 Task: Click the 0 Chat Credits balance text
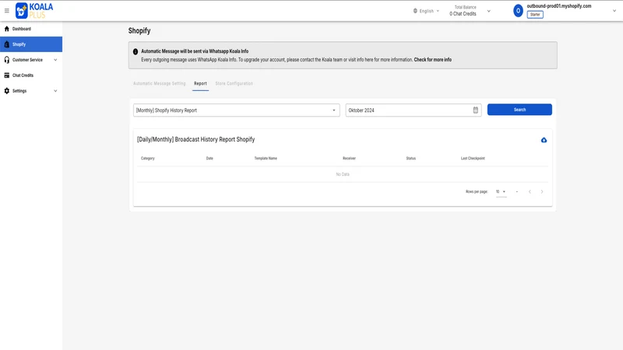click(463, 14)
